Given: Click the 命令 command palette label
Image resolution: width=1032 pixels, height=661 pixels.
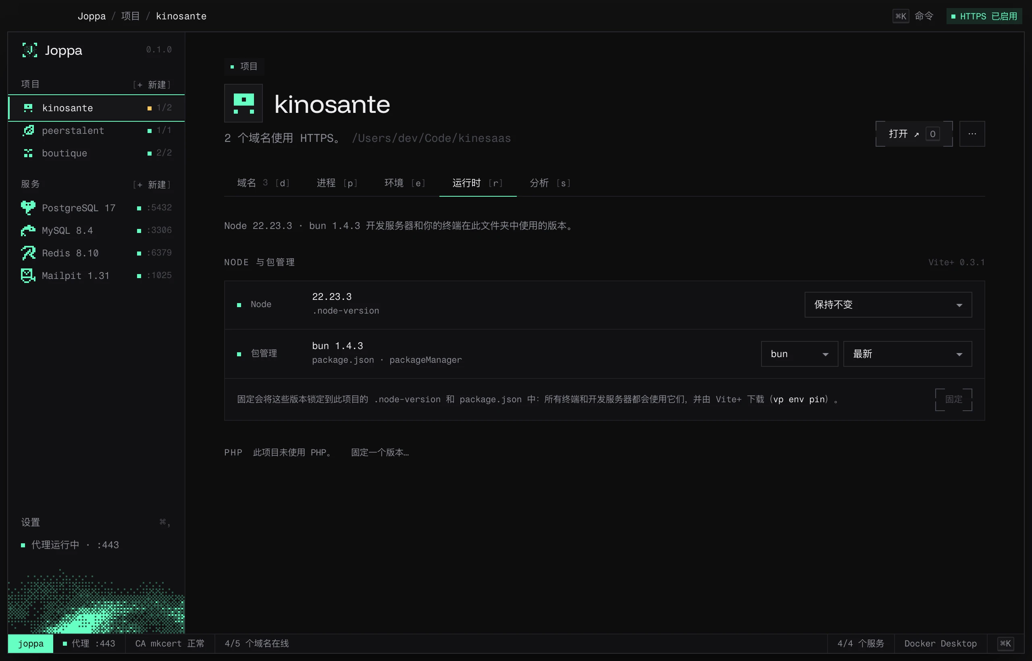Looking at the screenshot, I should pyautogui.click(x=924, y=16).
